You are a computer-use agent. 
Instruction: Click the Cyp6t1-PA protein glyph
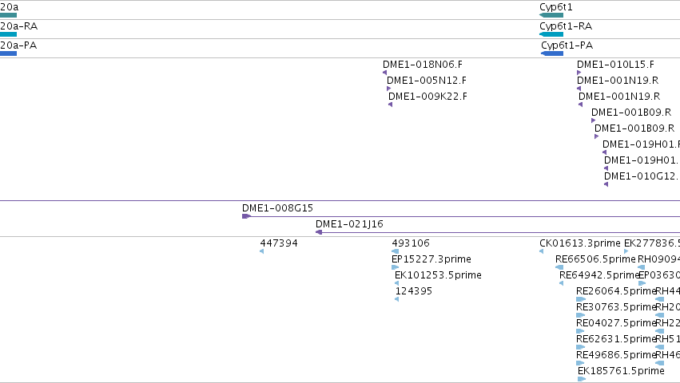pos(552,53)
